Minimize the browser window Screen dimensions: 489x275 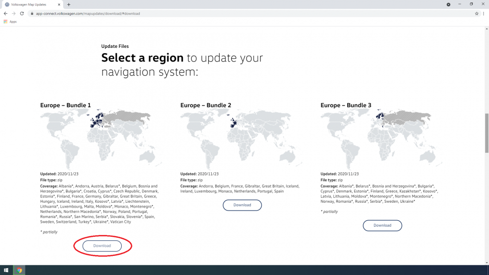459,4
